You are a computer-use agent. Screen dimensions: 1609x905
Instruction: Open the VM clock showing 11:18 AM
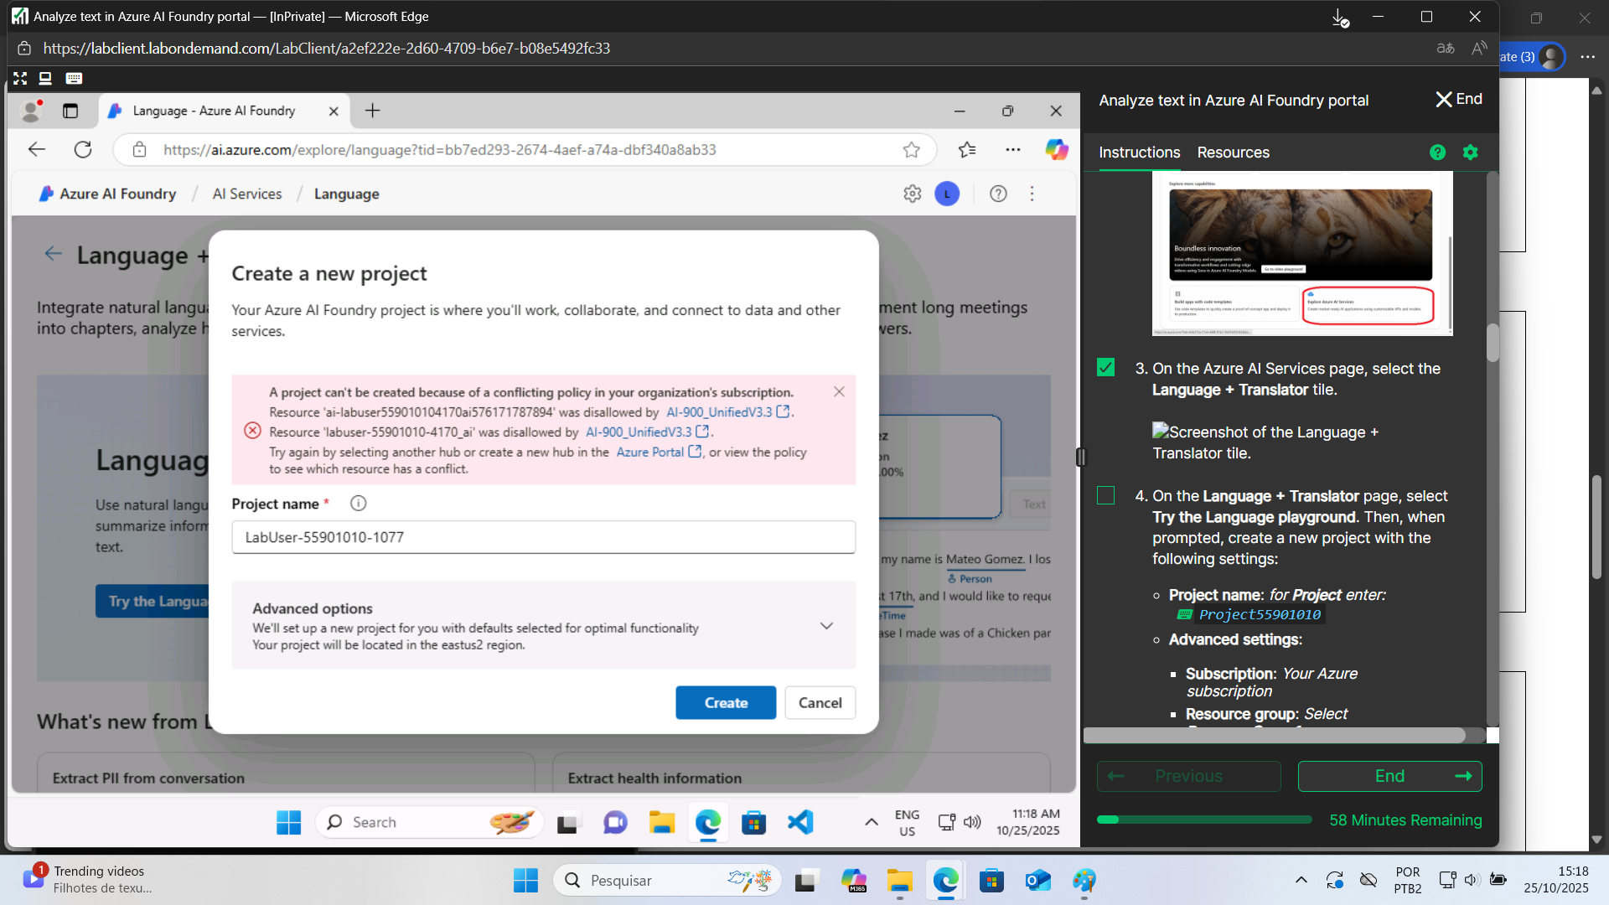1027,823
